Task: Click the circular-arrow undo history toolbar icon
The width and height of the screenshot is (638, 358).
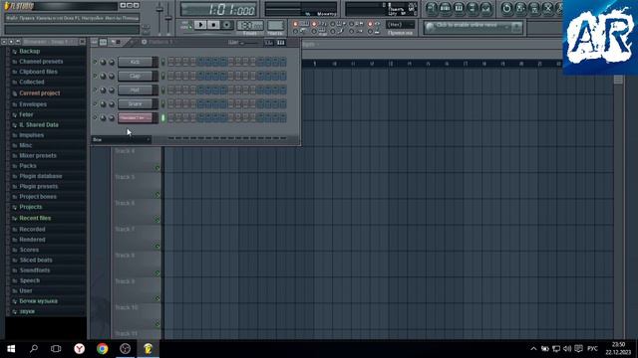Action: pyautogui.click(x=506, y=8)
